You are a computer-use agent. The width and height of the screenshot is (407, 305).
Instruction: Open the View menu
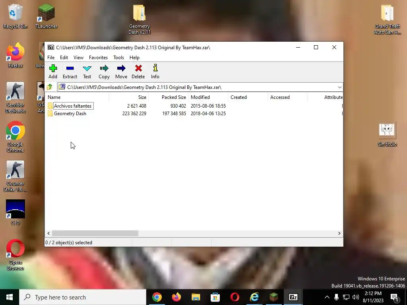coord(78,58)
